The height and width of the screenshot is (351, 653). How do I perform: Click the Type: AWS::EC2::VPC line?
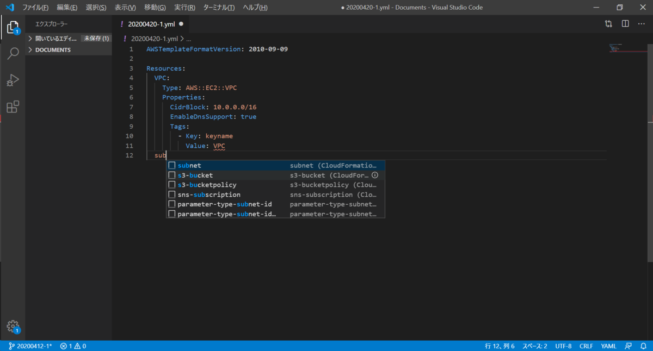point(199,87)
